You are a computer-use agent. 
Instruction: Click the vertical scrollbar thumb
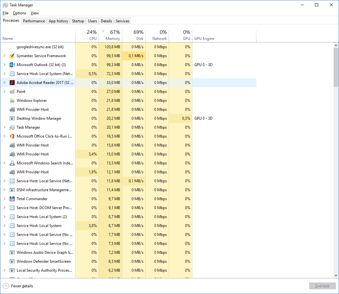[336, 67]
